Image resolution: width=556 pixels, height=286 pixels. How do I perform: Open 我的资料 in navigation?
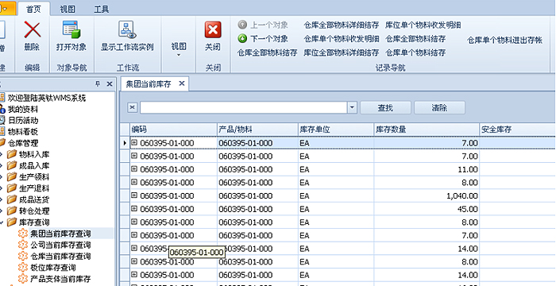click(22, 109)
